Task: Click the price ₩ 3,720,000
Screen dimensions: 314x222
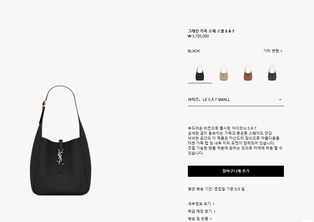Action: point(198,36)
